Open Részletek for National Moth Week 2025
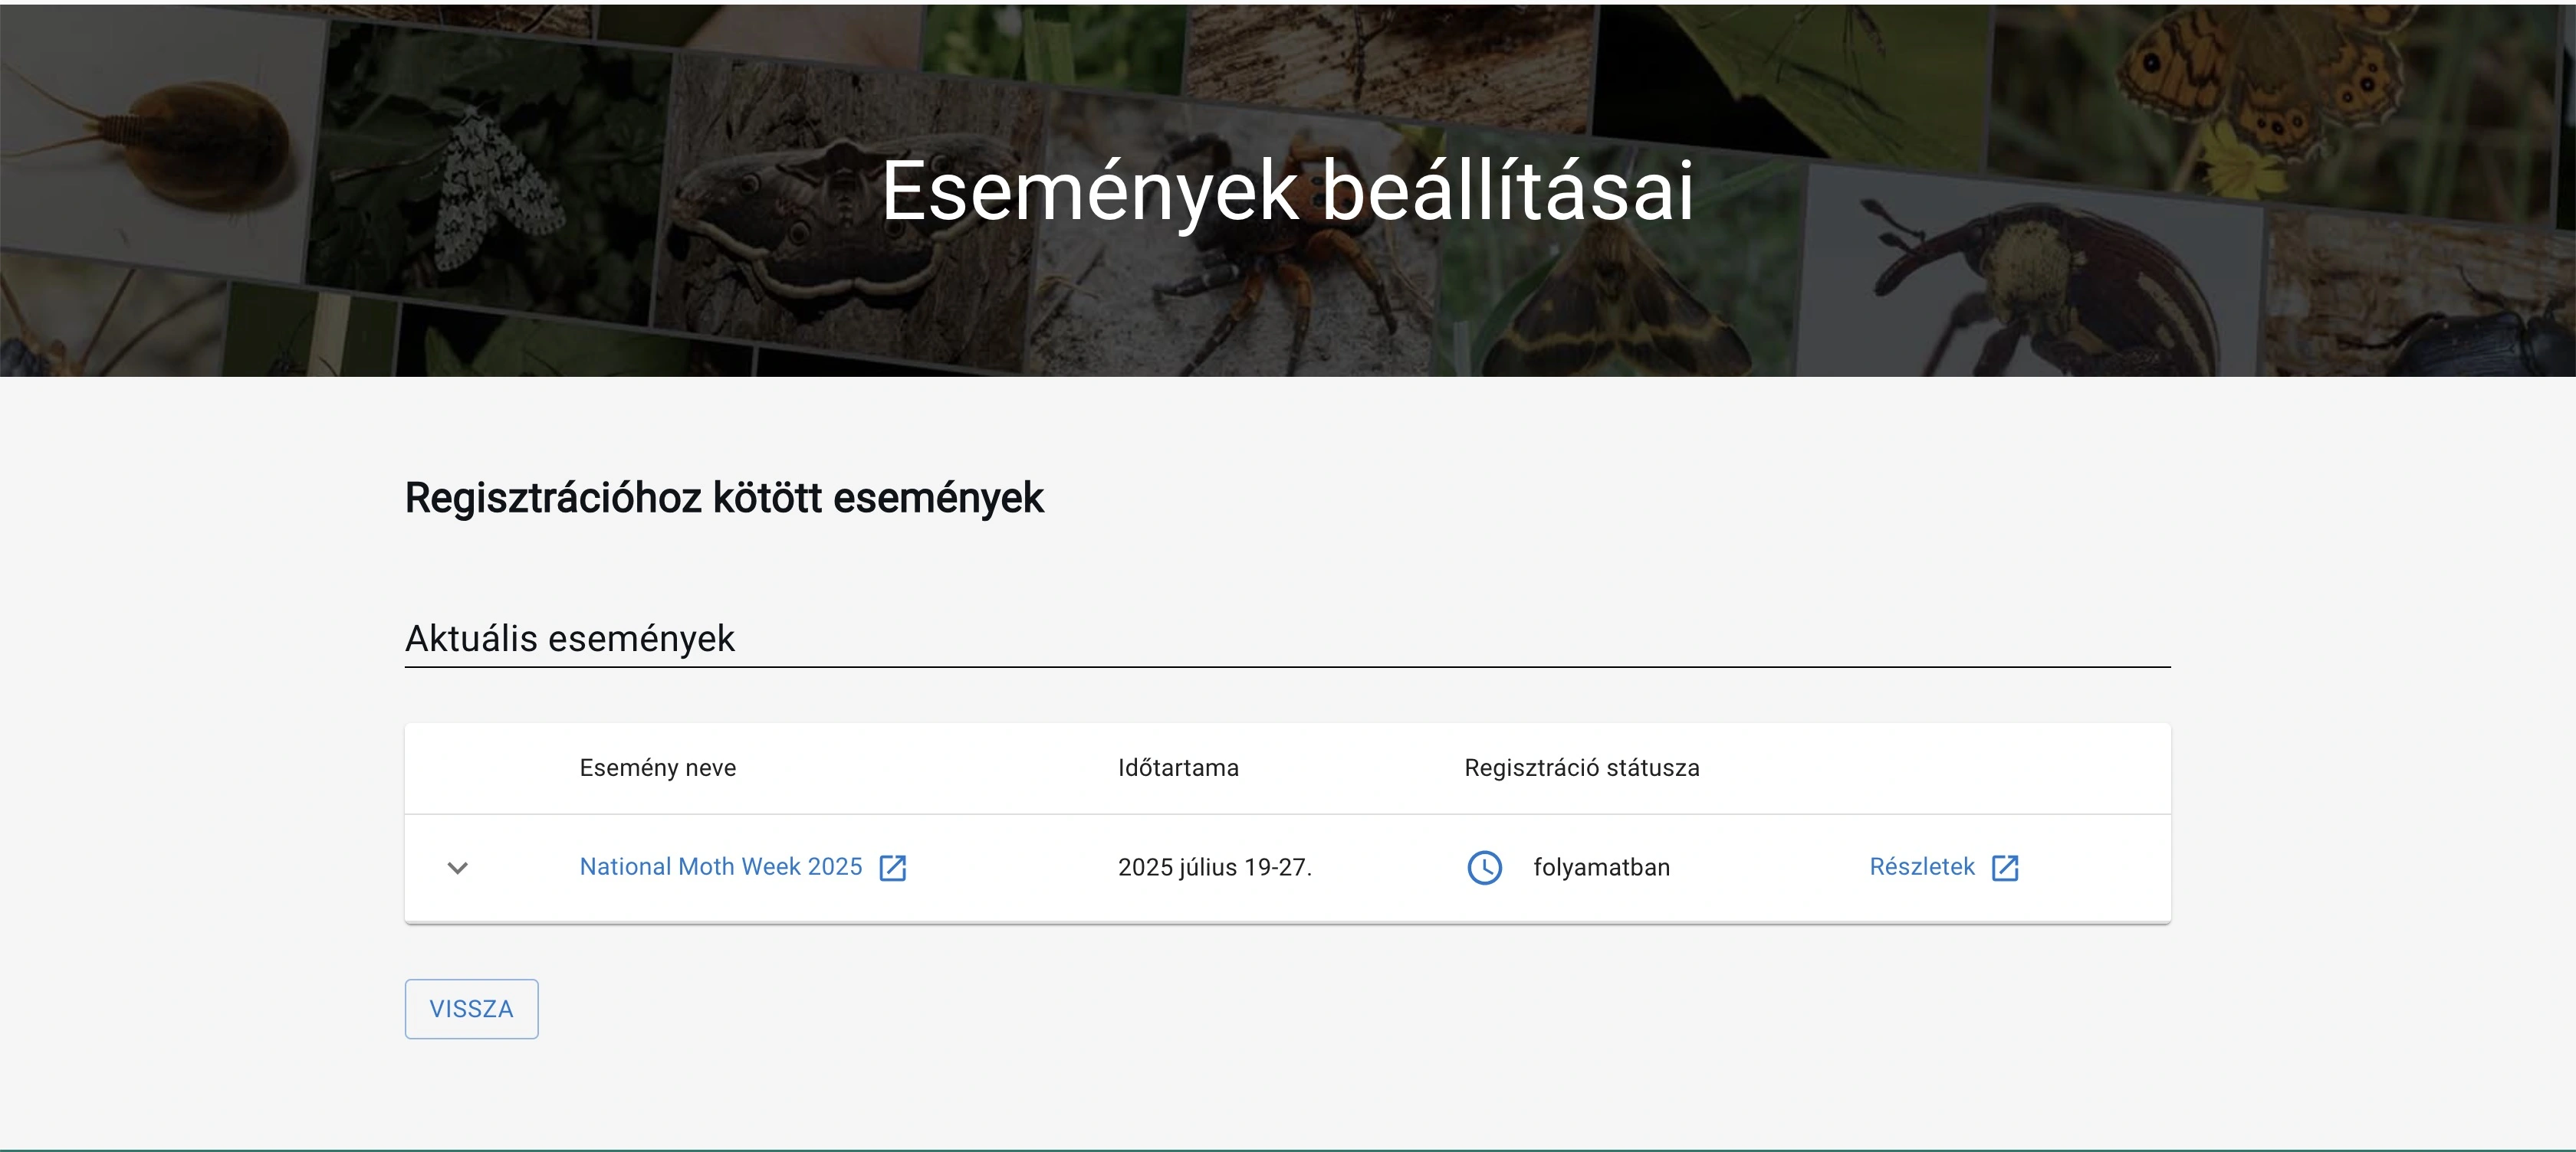The height and width of the screenshot is (1152, 2576). pos(1922,866)
